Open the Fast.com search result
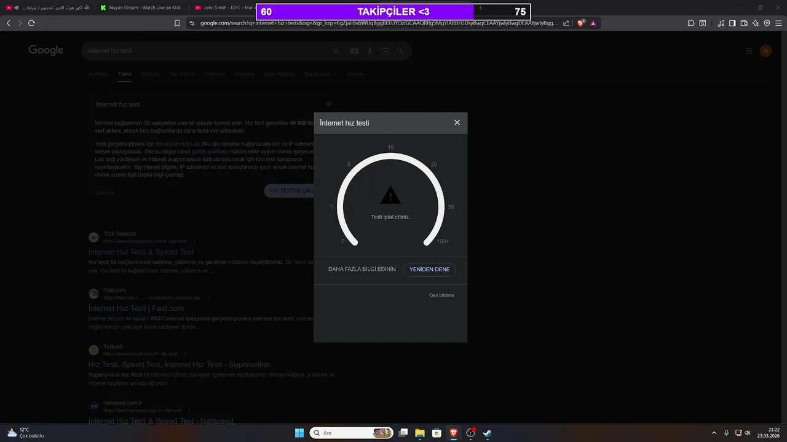The image size is (787, 442). click(x=136, y=308)
